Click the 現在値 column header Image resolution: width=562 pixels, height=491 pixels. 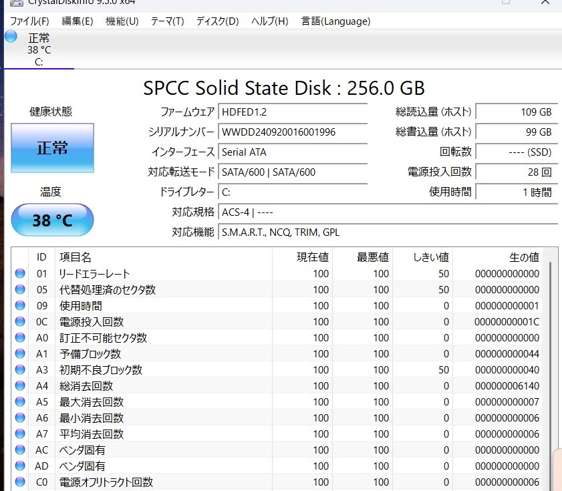pos(302,257)
